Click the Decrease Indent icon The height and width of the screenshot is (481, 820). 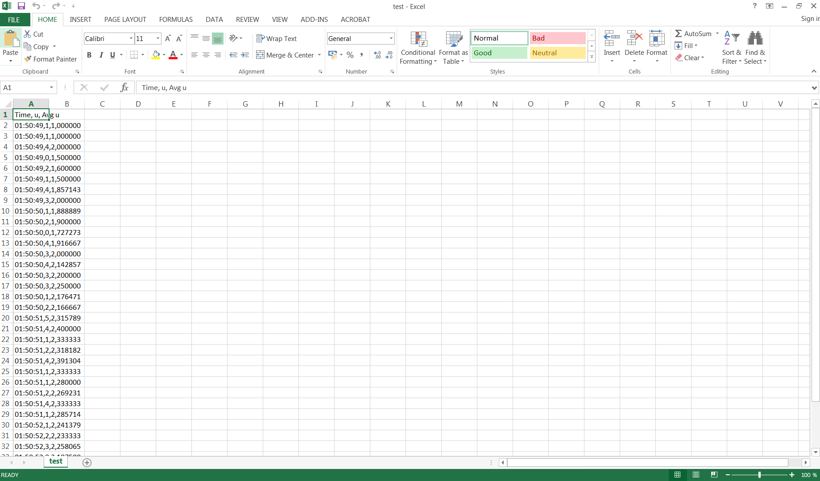tap(233, 55)
